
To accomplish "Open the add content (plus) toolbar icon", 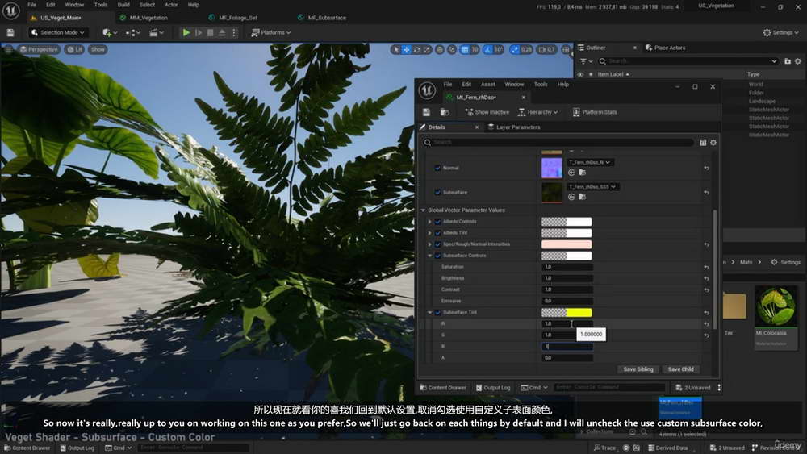I will (x=107, y=32).
